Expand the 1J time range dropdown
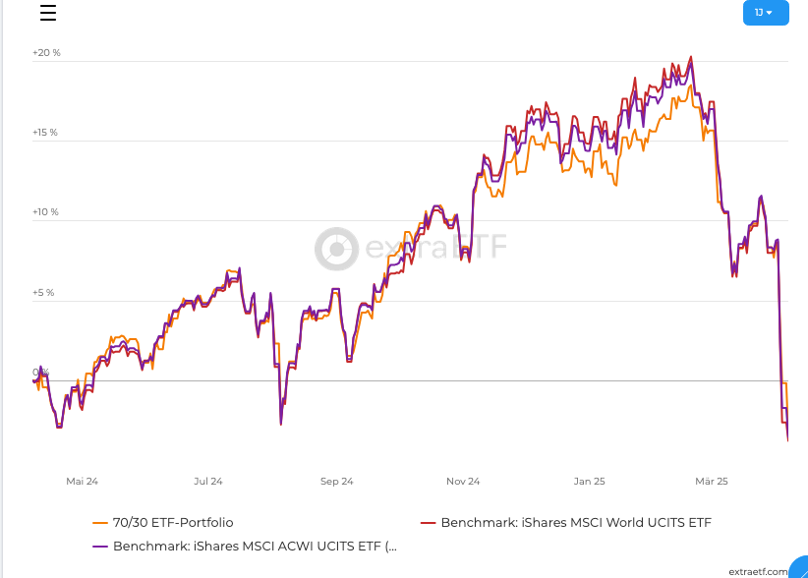The width and height of the screenshot is (808, 578). click(x=766, y=13)
